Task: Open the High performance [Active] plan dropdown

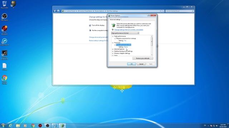Action: [x=125, y=33]
